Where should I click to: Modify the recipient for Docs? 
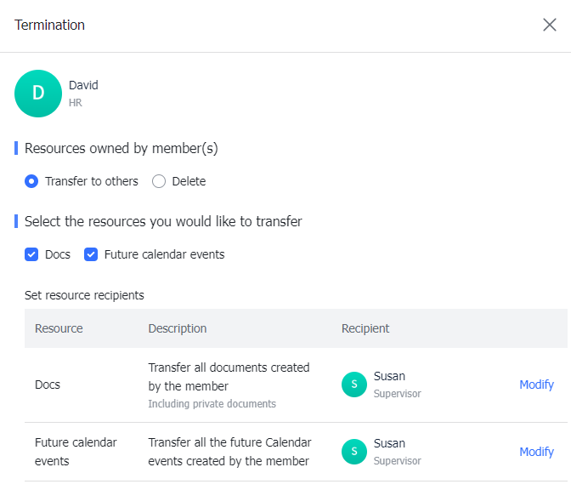pyautogui.click(x=536, y=385)
